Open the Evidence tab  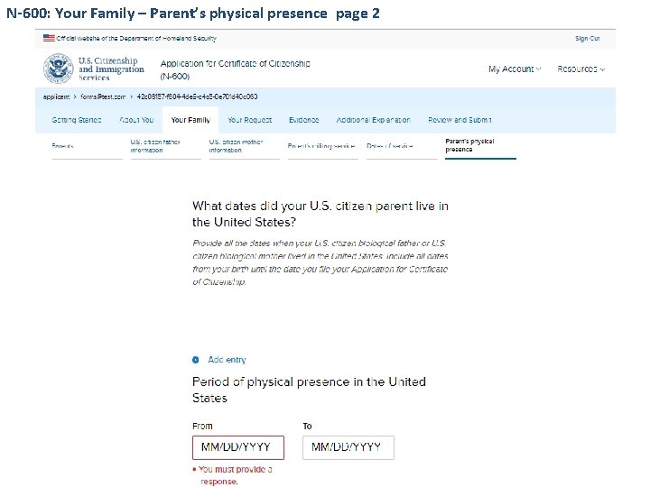click(303, 120)
